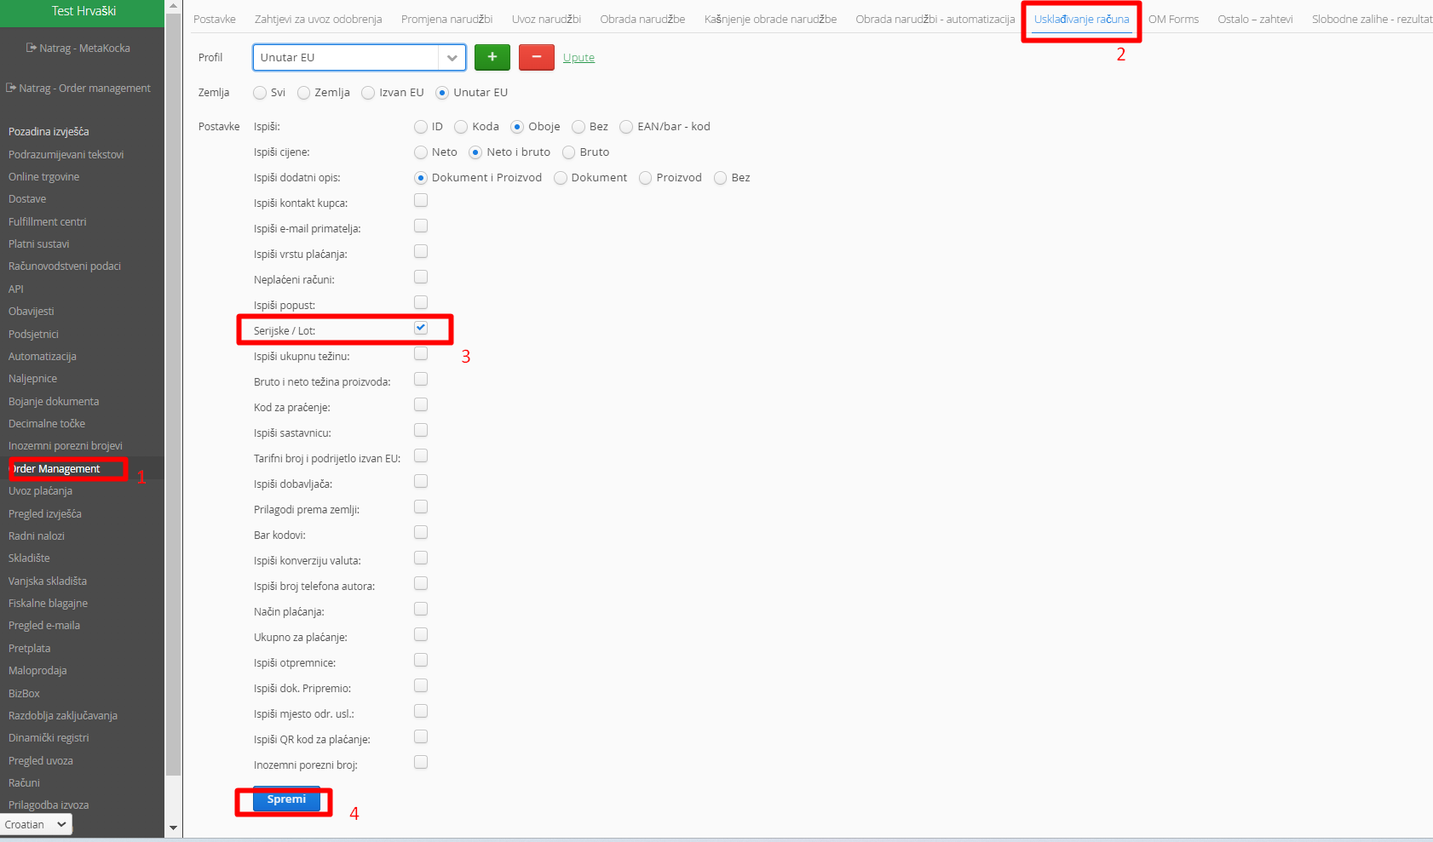
Task: Open the Ostalo – zahtevi tab
Action: click(1255, 19)
